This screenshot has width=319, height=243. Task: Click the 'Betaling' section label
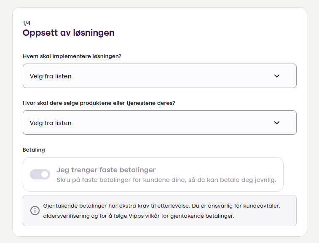click(34, 150)
